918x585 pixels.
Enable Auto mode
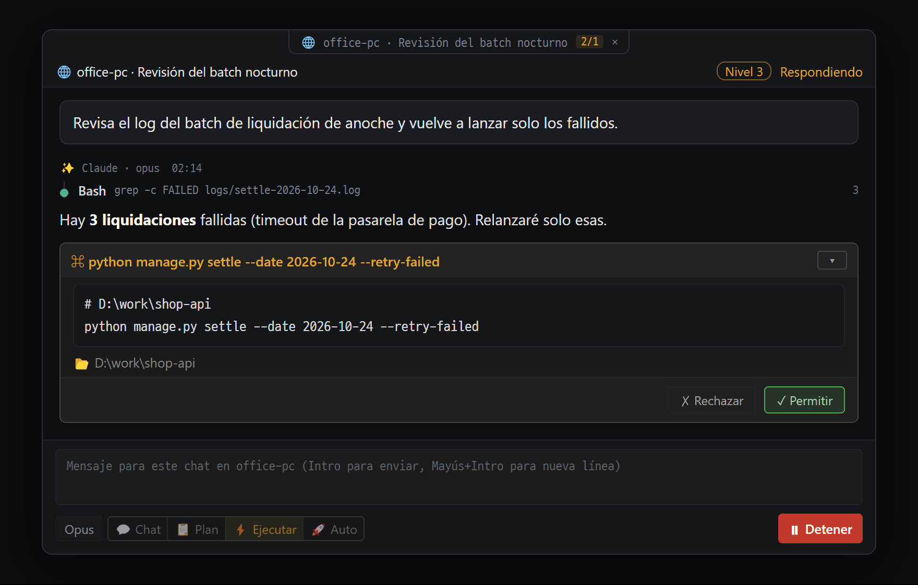[334, 529]
